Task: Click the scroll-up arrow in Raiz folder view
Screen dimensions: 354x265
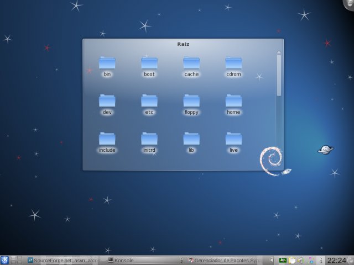Action: 279,53
